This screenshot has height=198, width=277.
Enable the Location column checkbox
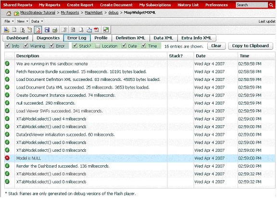tap(98, 46)
